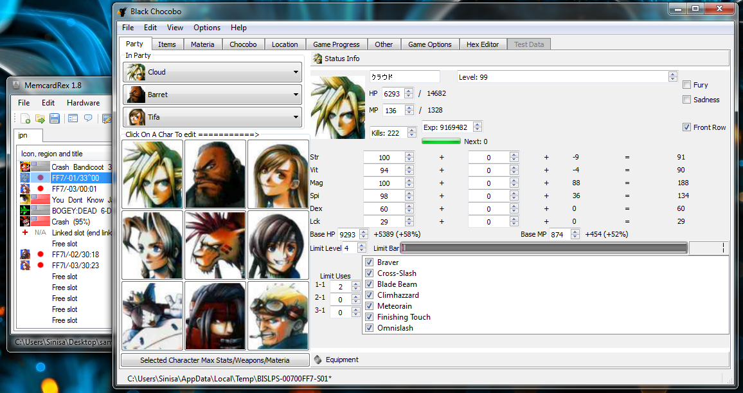Switch to the Materia tab

203,44
